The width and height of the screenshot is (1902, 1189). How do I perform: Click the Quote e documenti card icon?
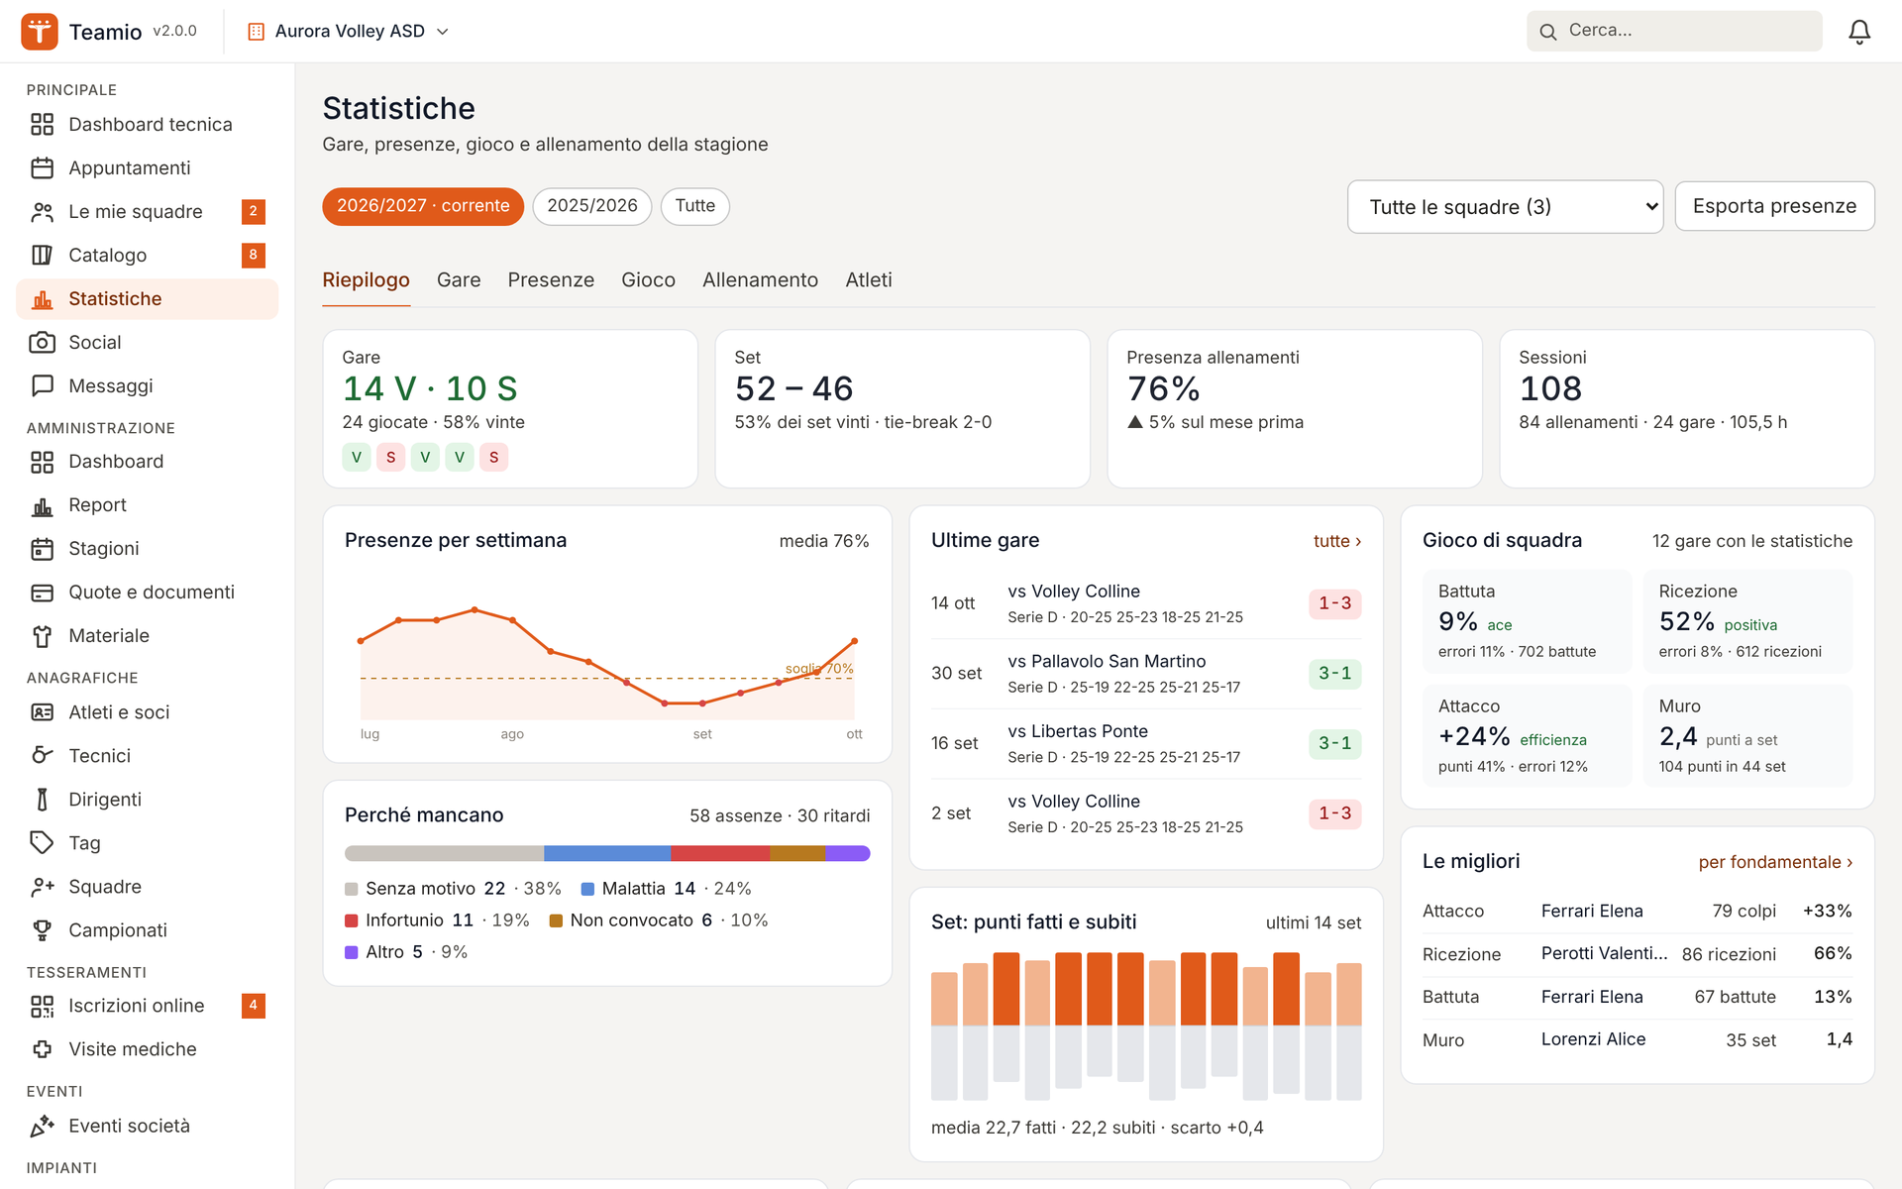pyautogui.click(x=42, y=592)
